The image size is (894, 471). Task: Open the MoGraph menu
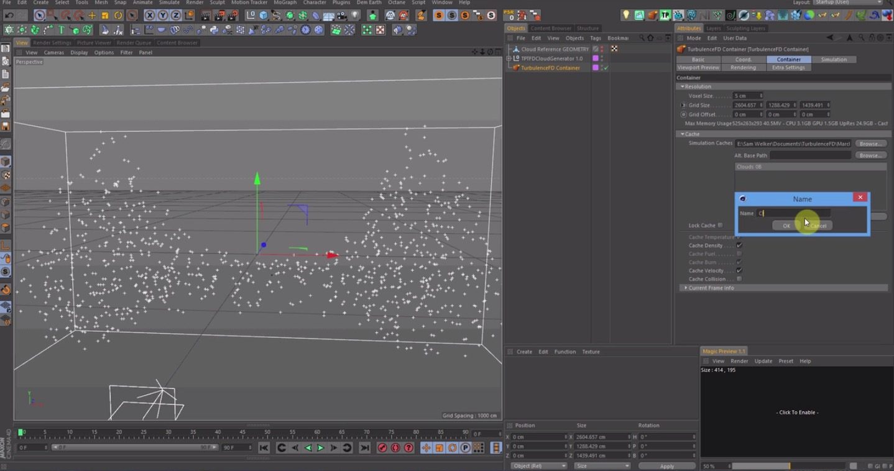tap(285, 2)
